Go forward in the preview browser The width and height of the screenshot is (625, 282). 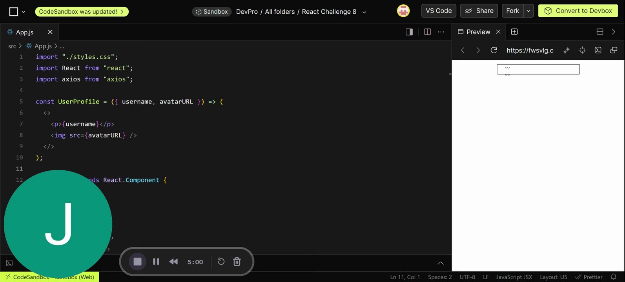pos(478,50)
